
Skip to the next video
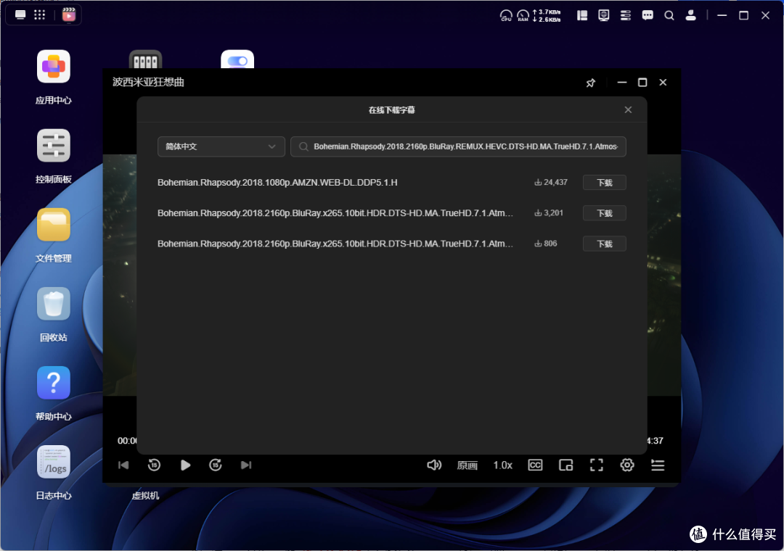coord(246,465)
